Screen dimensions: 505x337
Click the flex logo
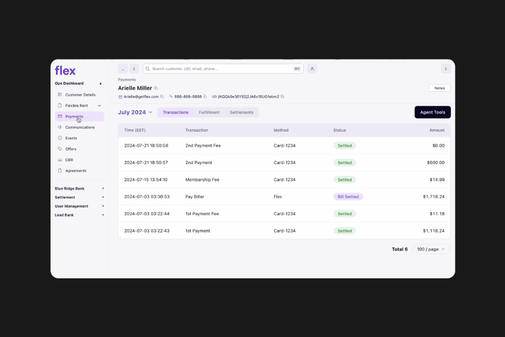(65, 70)
